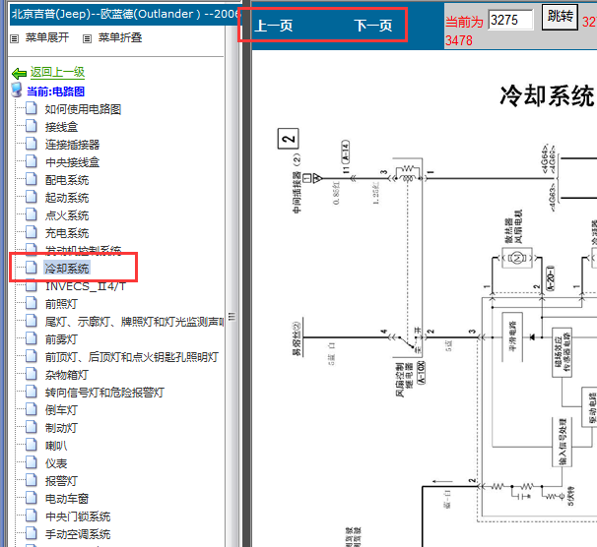Image resolution: width=597 pixels, height=547 pixels.
Task: Click 当前:电路图 current node label
Action: [x=55, y=91]
